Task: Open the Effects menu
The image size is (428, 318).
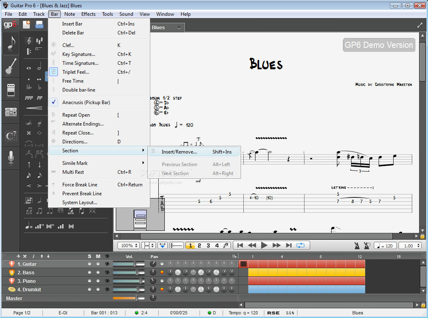Action: 88,14
